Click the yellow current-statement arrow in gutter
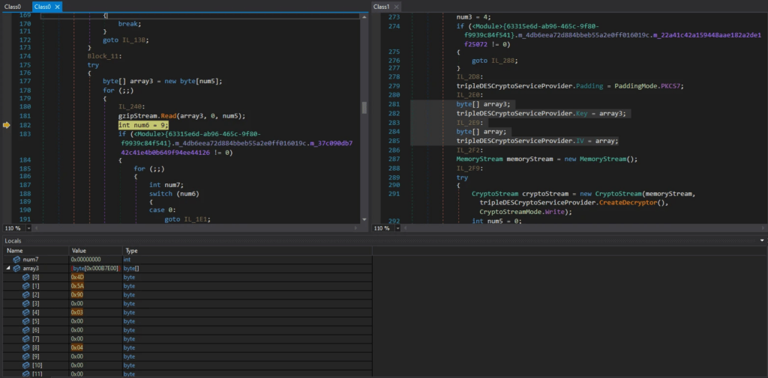768x378 pixels. click(7, 125)
